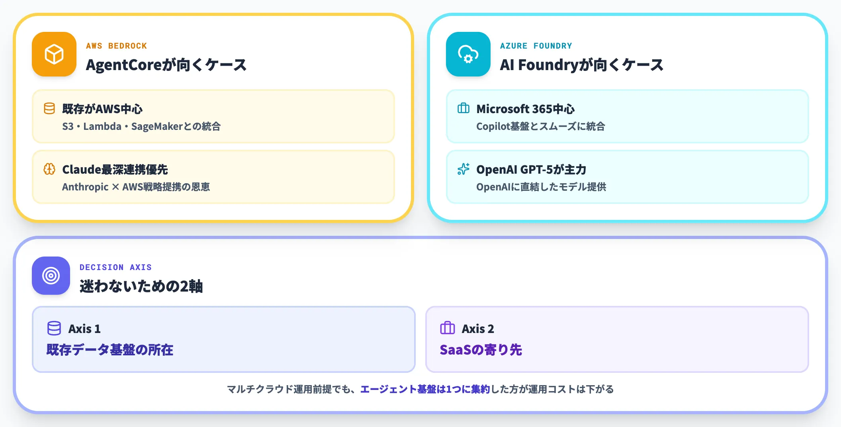Click the database icon in the Axis 1 card
The height and width of the screenshot is (427, 841).
click(54, 327)
